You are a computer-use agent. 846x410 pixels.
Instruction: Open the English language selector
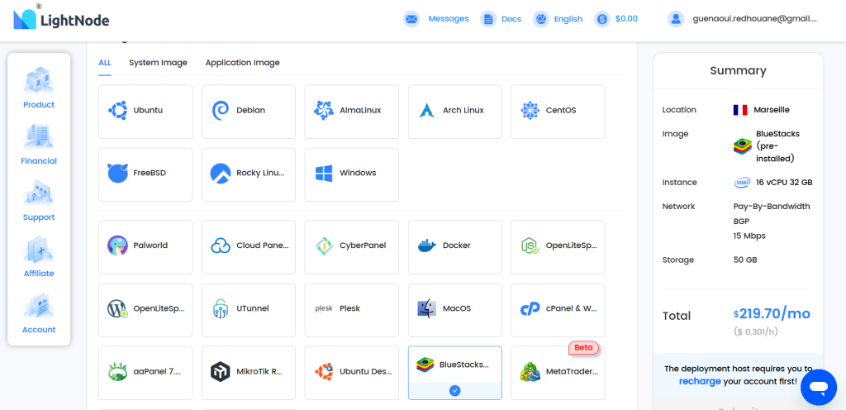558,19
